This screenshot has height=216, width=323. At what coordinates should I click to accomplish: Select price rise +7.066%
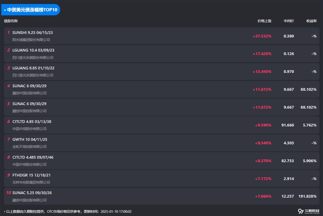point(263,196)
